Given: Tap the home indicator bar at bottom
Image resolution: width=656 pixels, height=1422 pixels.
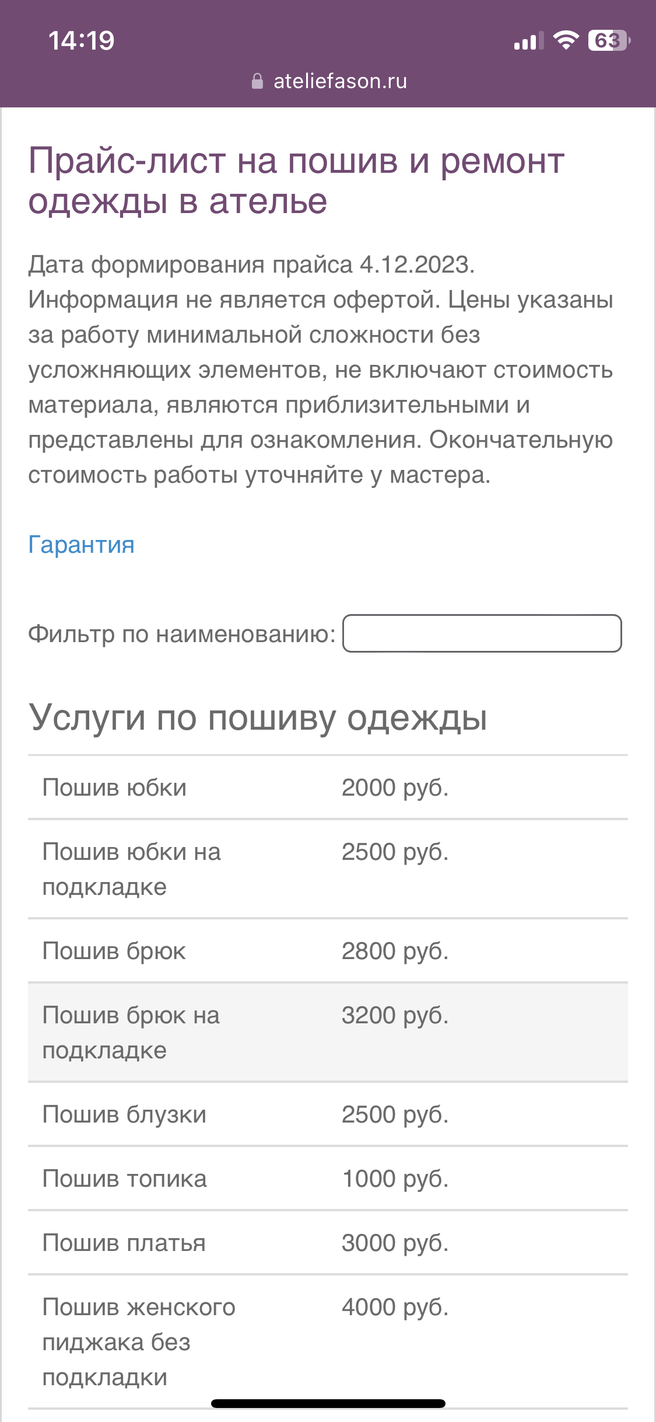Looking at the screenshot, I should 328,1403.
